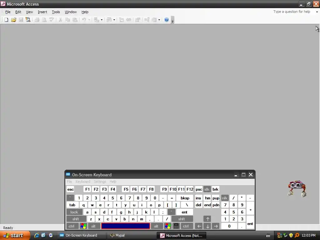Click the Open folder toolbar icon
The width and height of the screenshot is (320, 240).
click(x=14, y=20)
